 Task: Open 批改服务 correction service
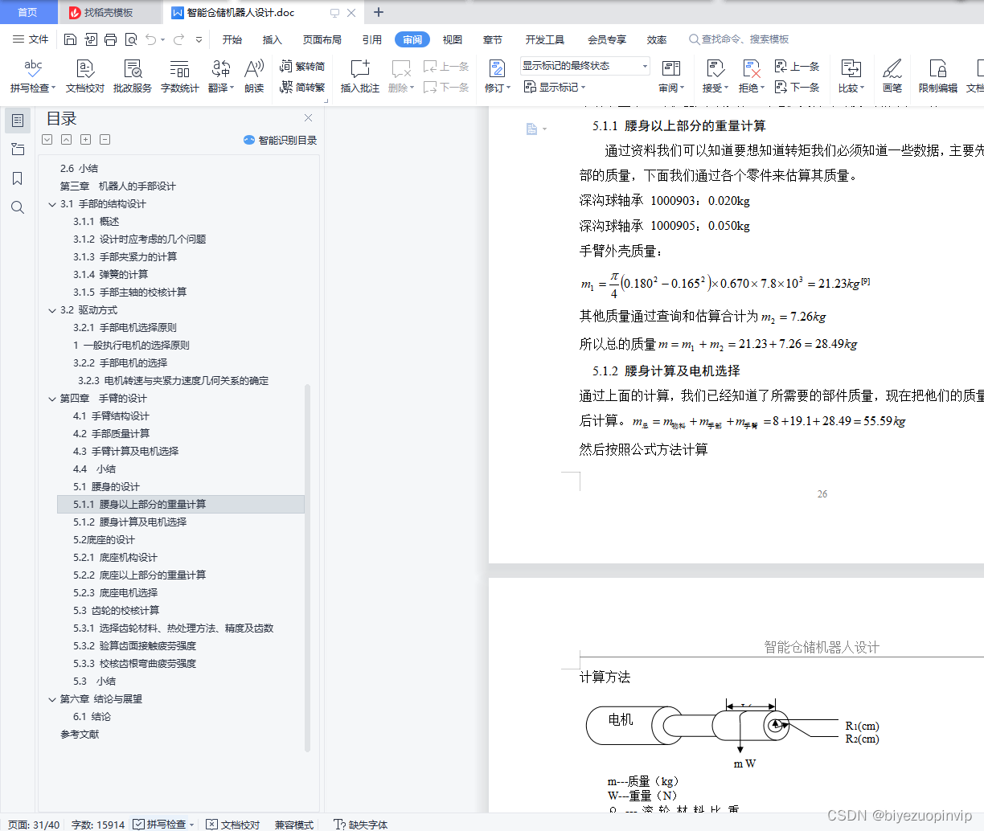point(133,76)
